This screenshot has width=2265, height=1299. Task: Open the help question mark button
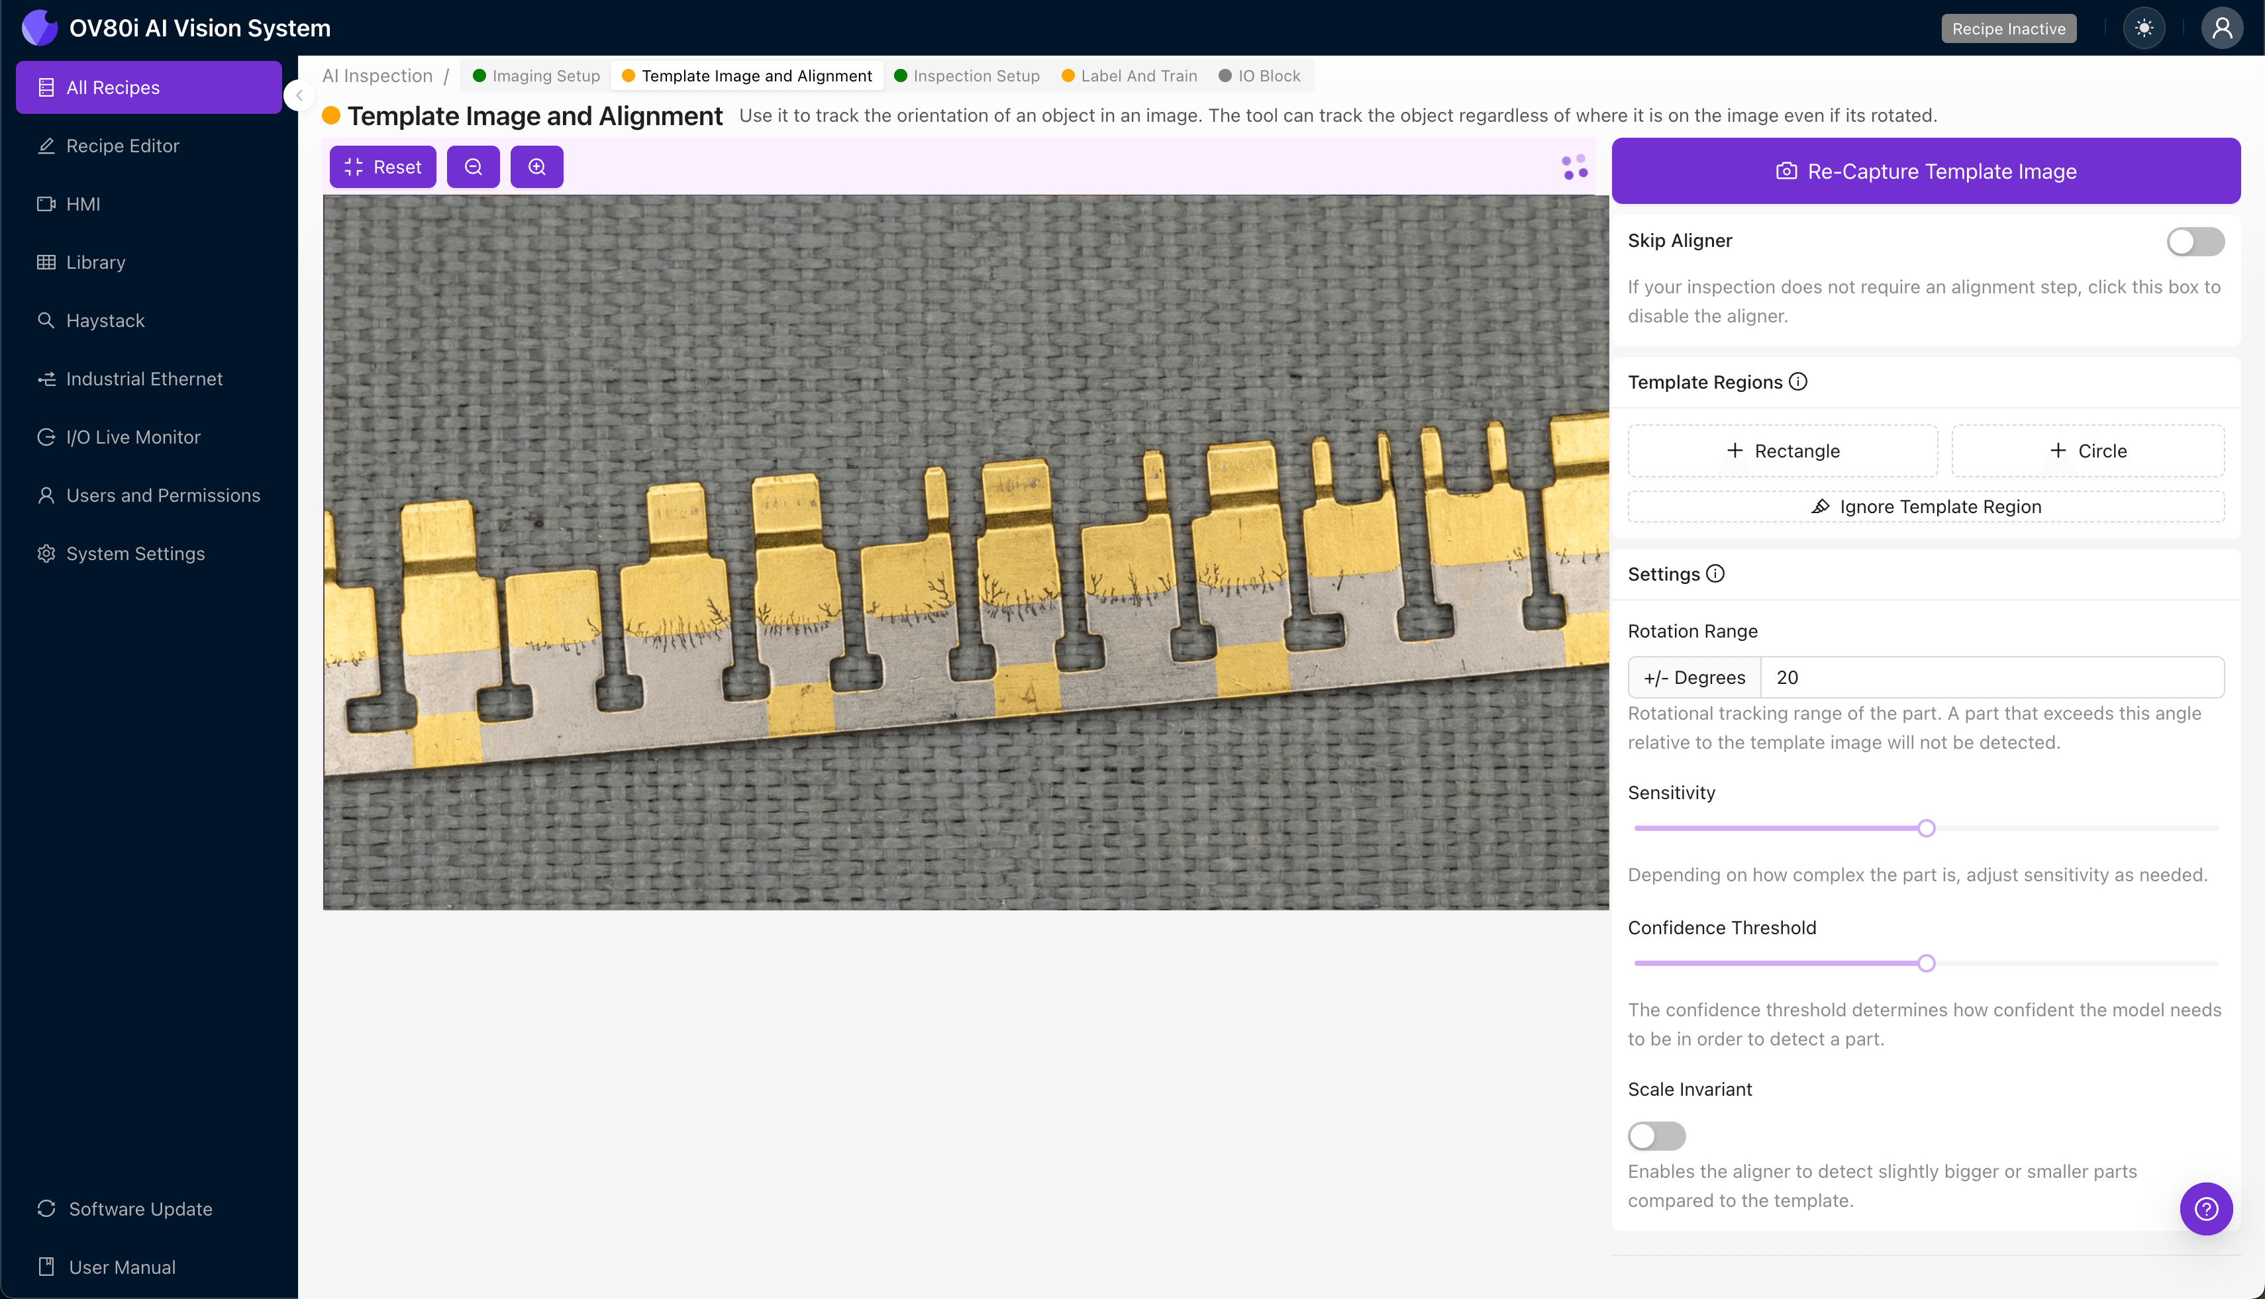[2206, 1209]
